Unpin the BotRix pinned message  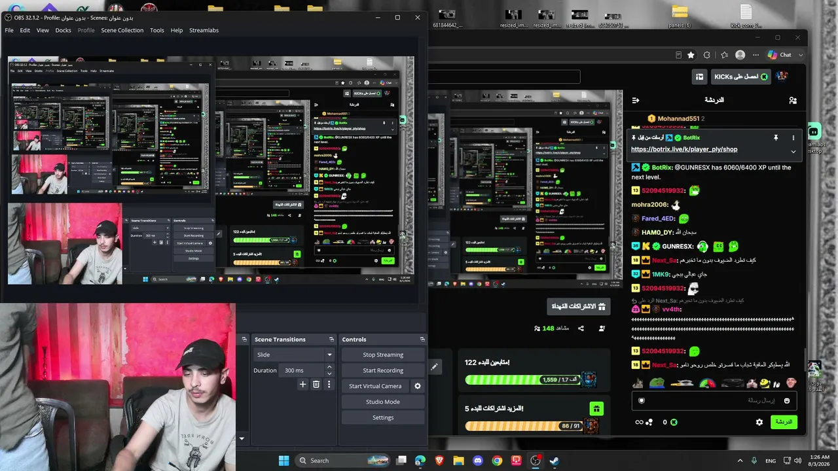point(776,138)
